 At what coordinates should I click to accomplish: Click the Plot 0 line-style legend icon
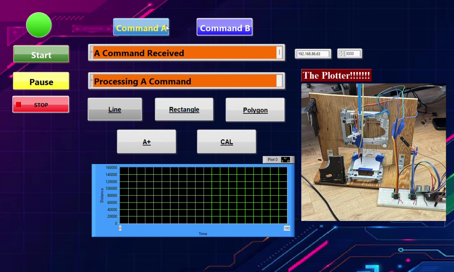pyautogui.click(x=286, y=160)
